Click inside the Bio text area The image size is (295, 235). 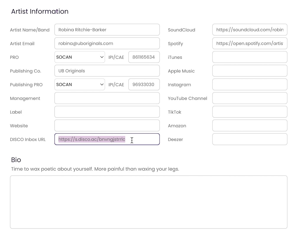149,202
